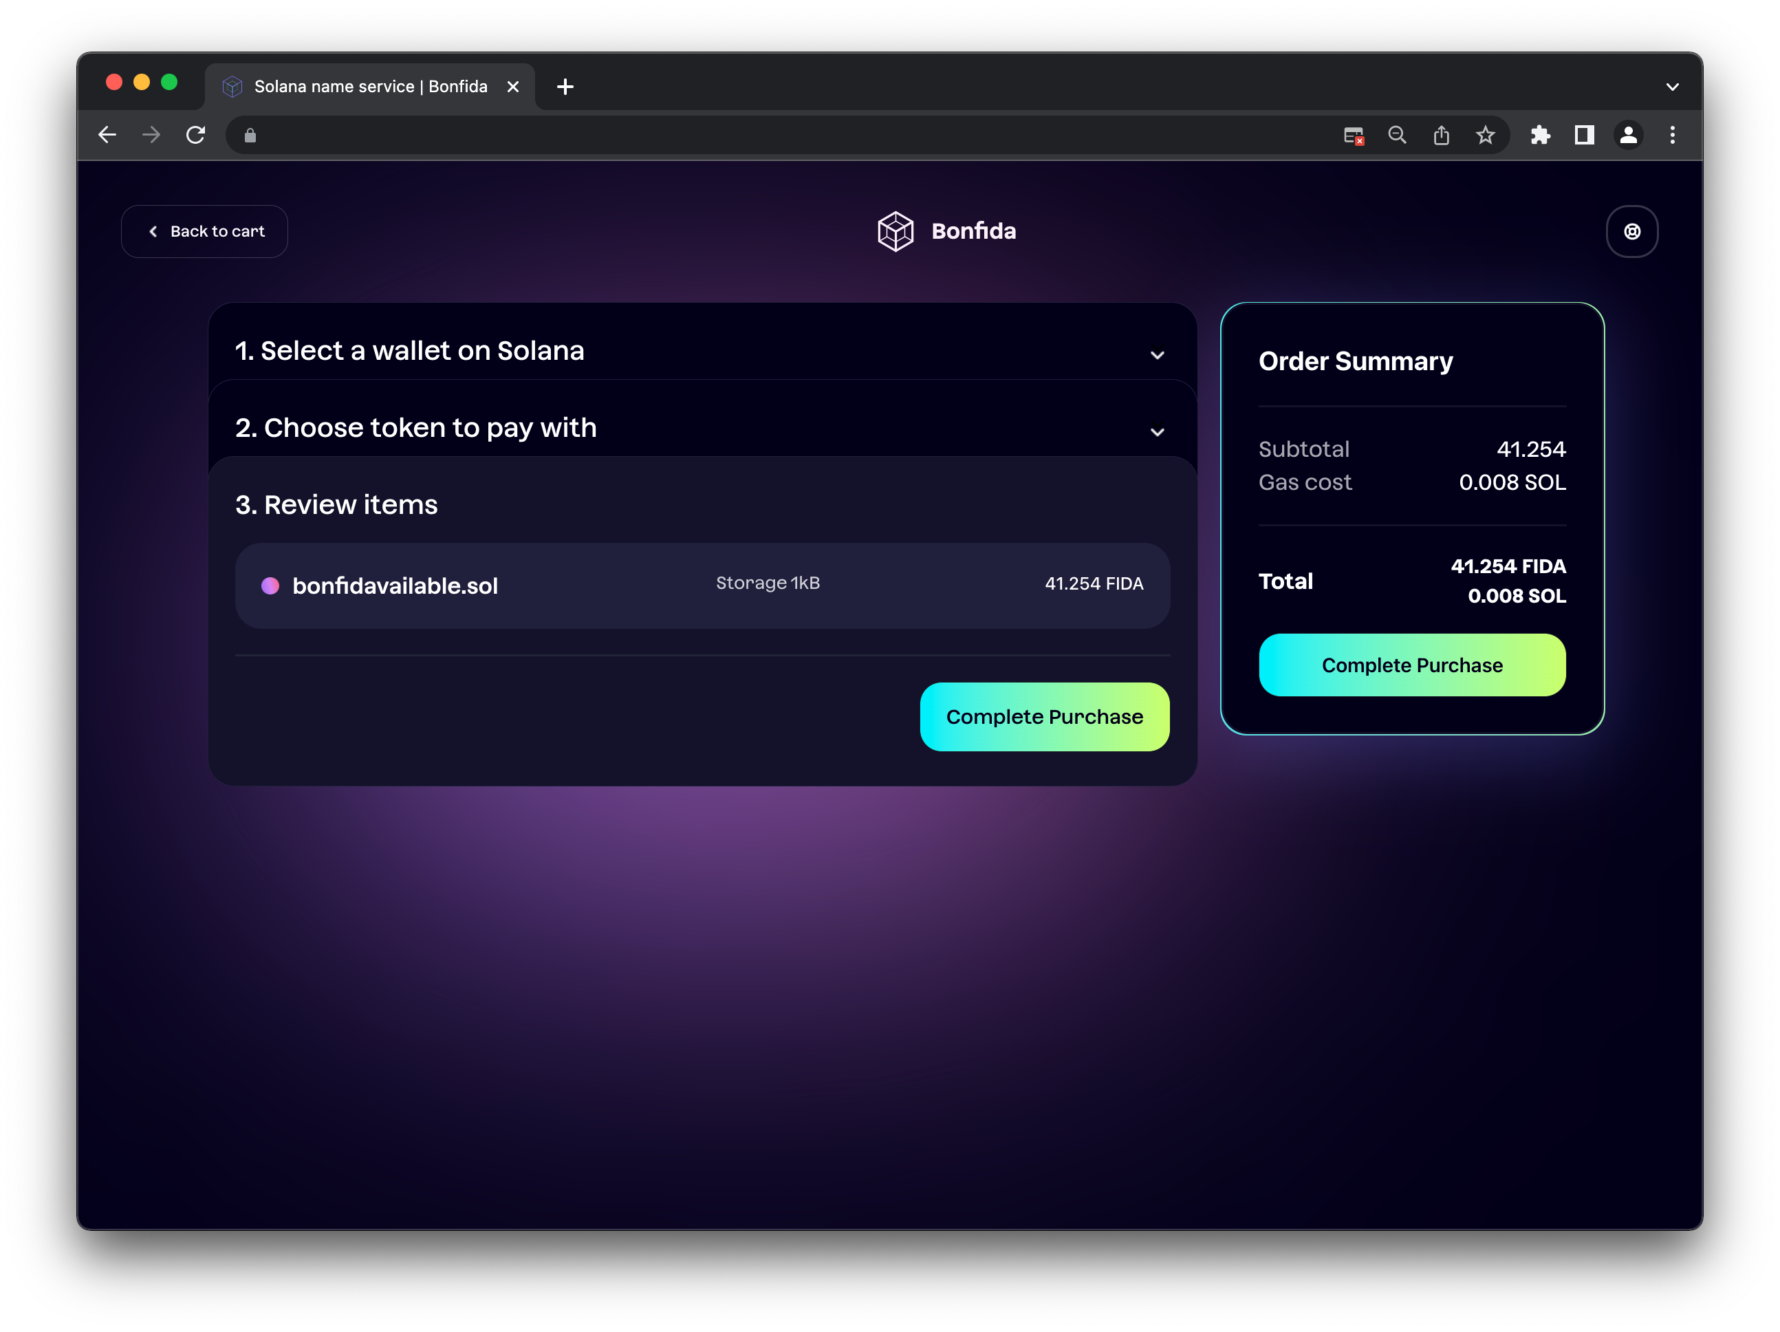Complete Purchase in Review items panel

1045,717
